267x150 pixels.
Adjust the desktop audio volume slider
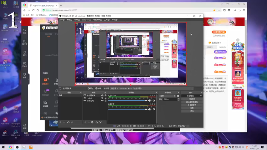pos(128,109)
